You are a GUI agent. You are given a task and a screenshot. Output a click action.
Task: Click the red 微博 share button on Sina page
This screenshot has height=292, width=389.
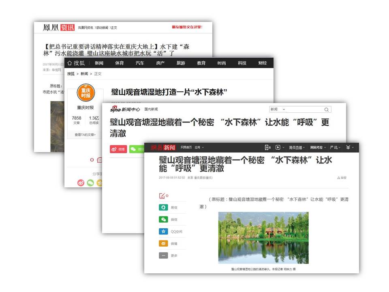point(118,149)
